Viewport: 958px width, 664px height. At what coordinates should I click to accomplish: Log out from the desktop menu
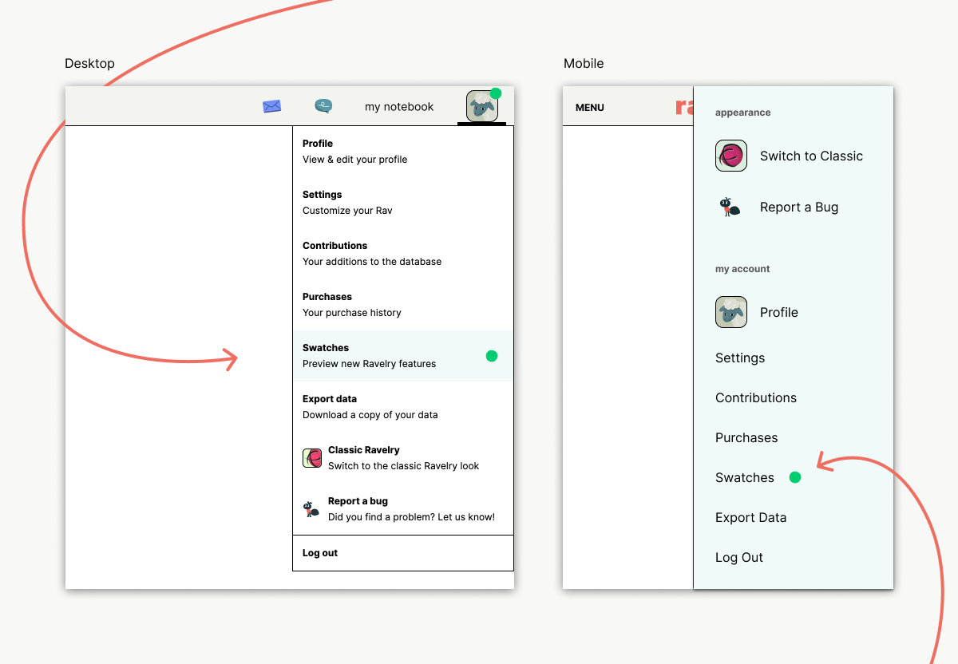[319, 552]
